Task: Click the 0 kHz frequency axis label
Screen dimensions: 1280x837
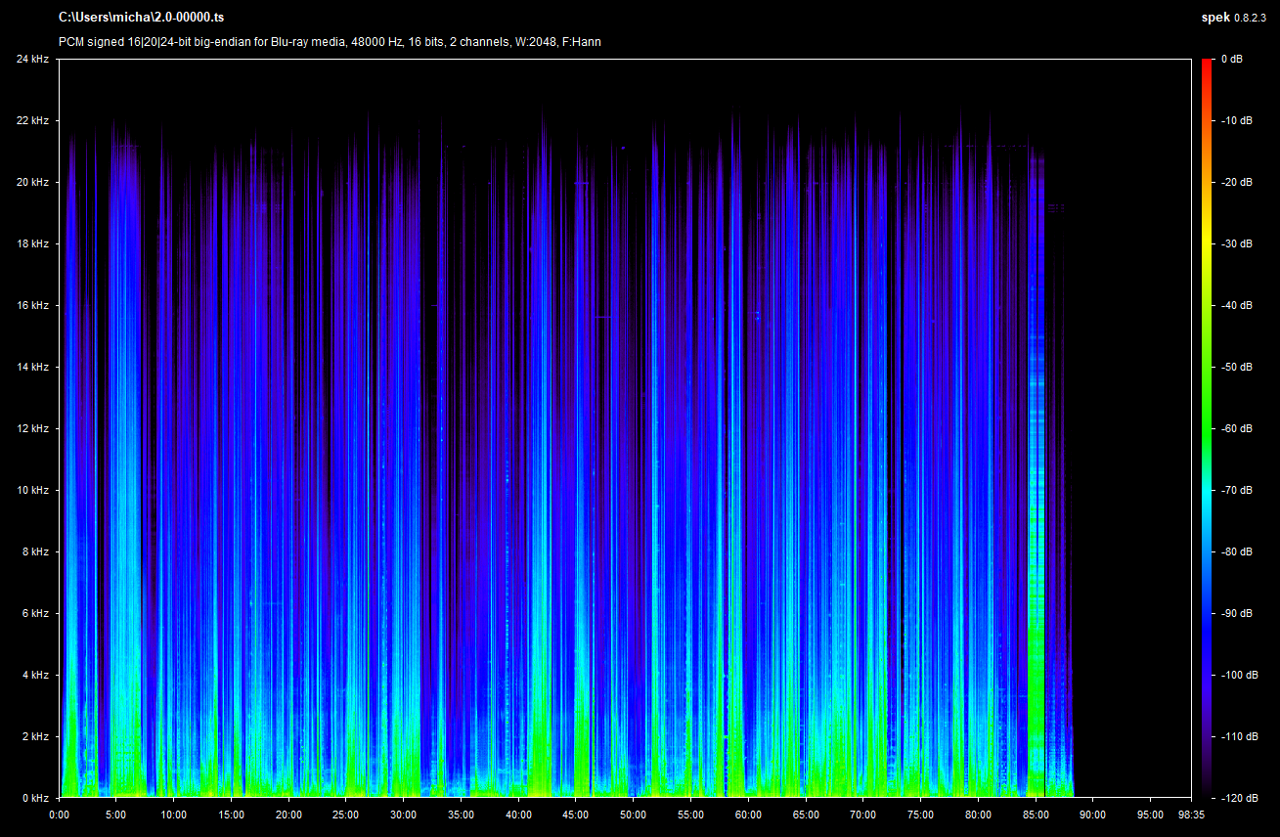Action: [35, 798]
